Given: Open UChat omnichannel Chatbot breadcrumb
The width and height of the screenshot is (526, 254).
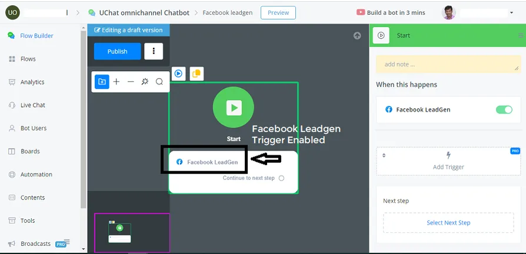Looking at the screenshot, I should coord(144,13).
